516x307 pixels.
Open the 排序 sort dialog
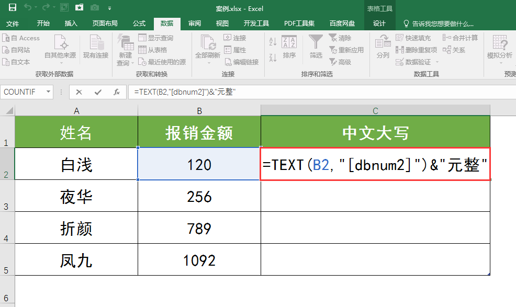pos(289,47)
